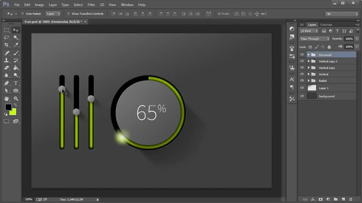Open the layer filter Kind dropdown

point(309,31)
